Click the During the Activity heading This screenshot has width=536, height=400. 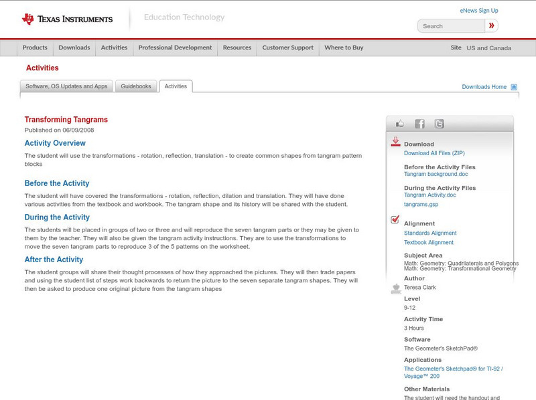57,217
